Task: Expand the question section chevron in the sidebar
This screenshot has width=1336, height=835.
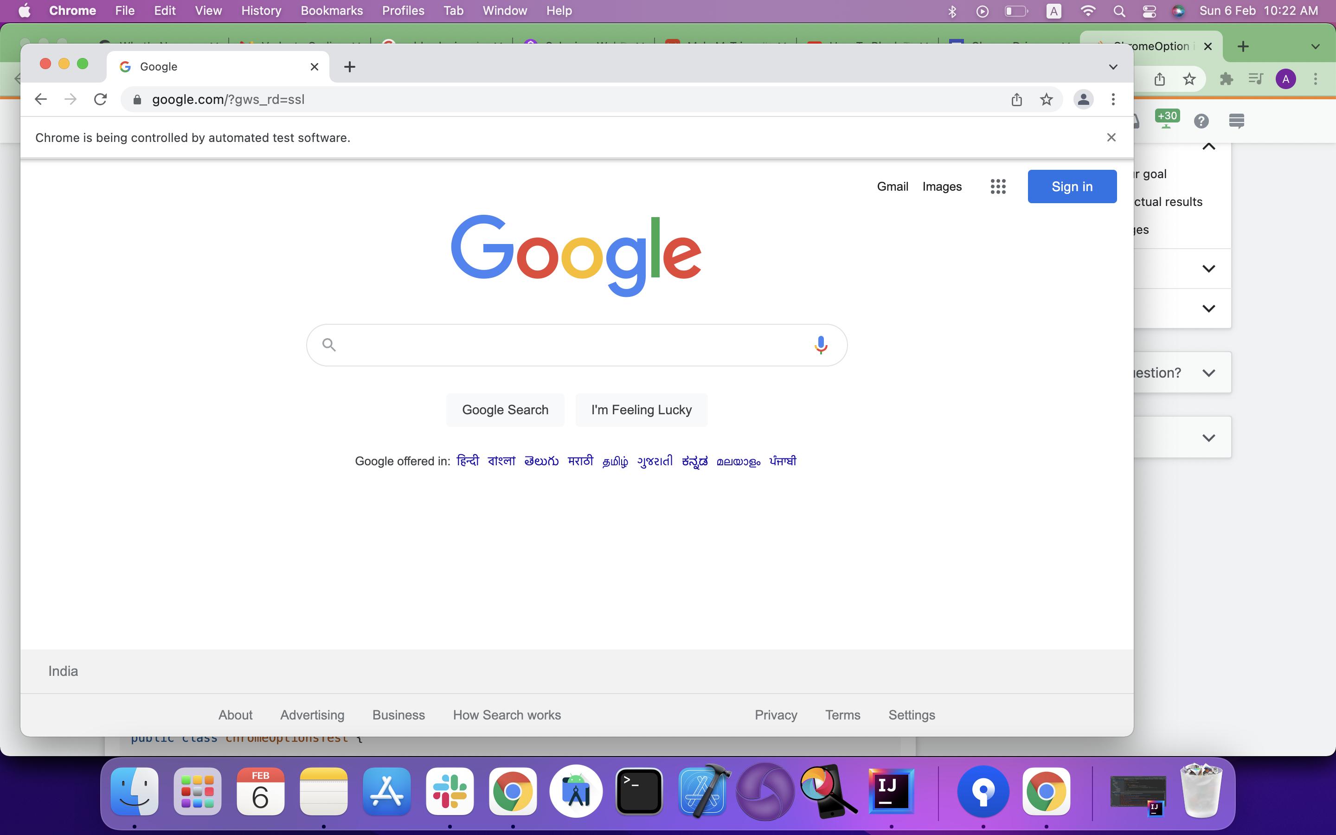Action: 1208,373
